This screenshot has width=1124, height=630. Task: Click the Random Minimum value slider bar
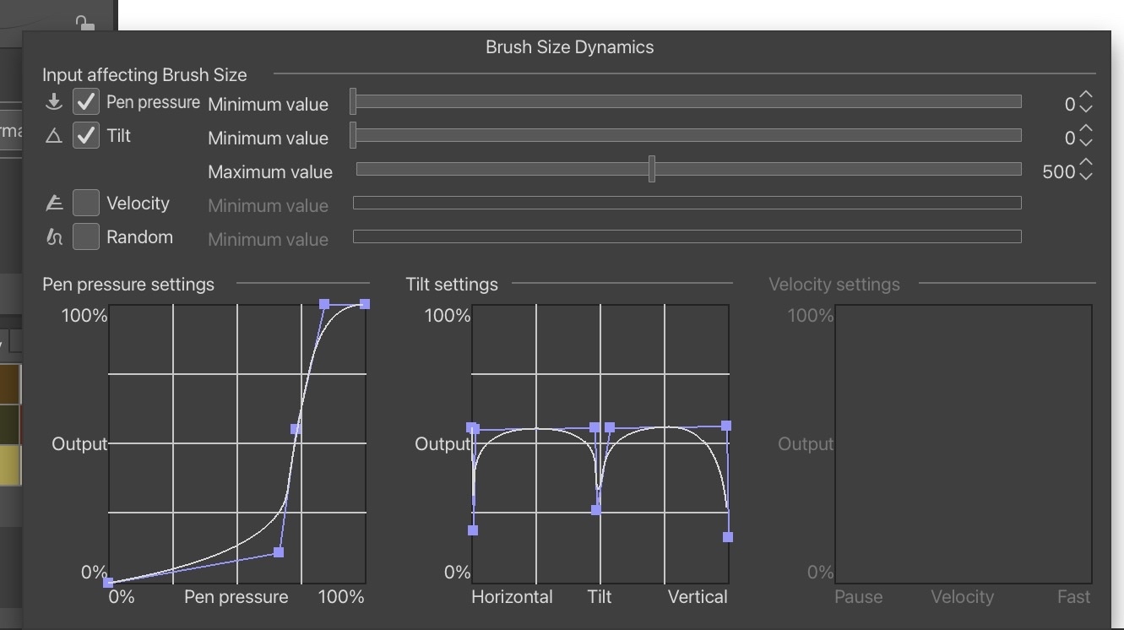[x=687, y=236]
